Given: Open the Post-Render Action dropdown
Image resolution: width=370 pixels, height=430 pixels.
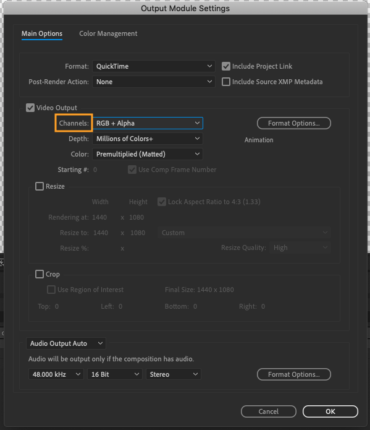Looking at the screenshot, I should tap(154, 82).
